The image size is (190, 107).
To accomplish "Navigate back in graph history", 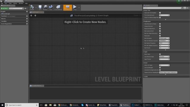I will (x=31, y=15).
